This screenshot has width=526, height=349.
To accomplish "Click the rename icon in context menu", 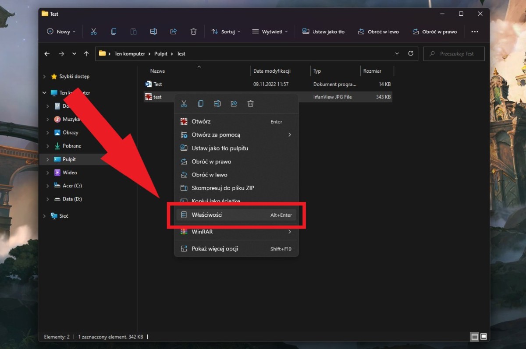I will tap(217, 104).
